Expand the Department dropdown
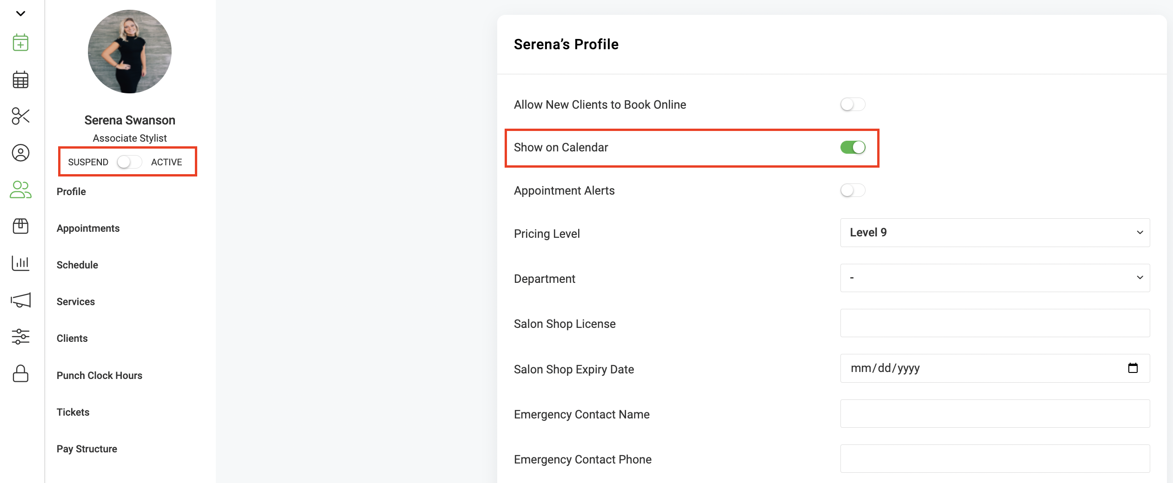 (x=995, y=278)
